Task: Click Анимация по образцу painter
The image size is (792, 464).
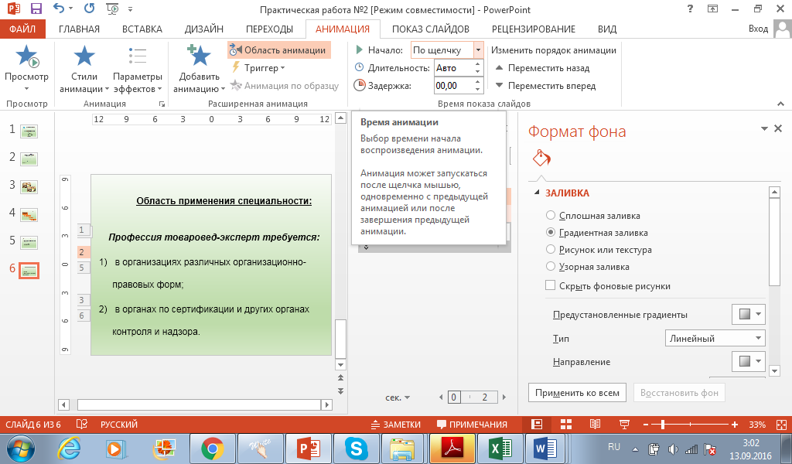Action: (285, 85)
